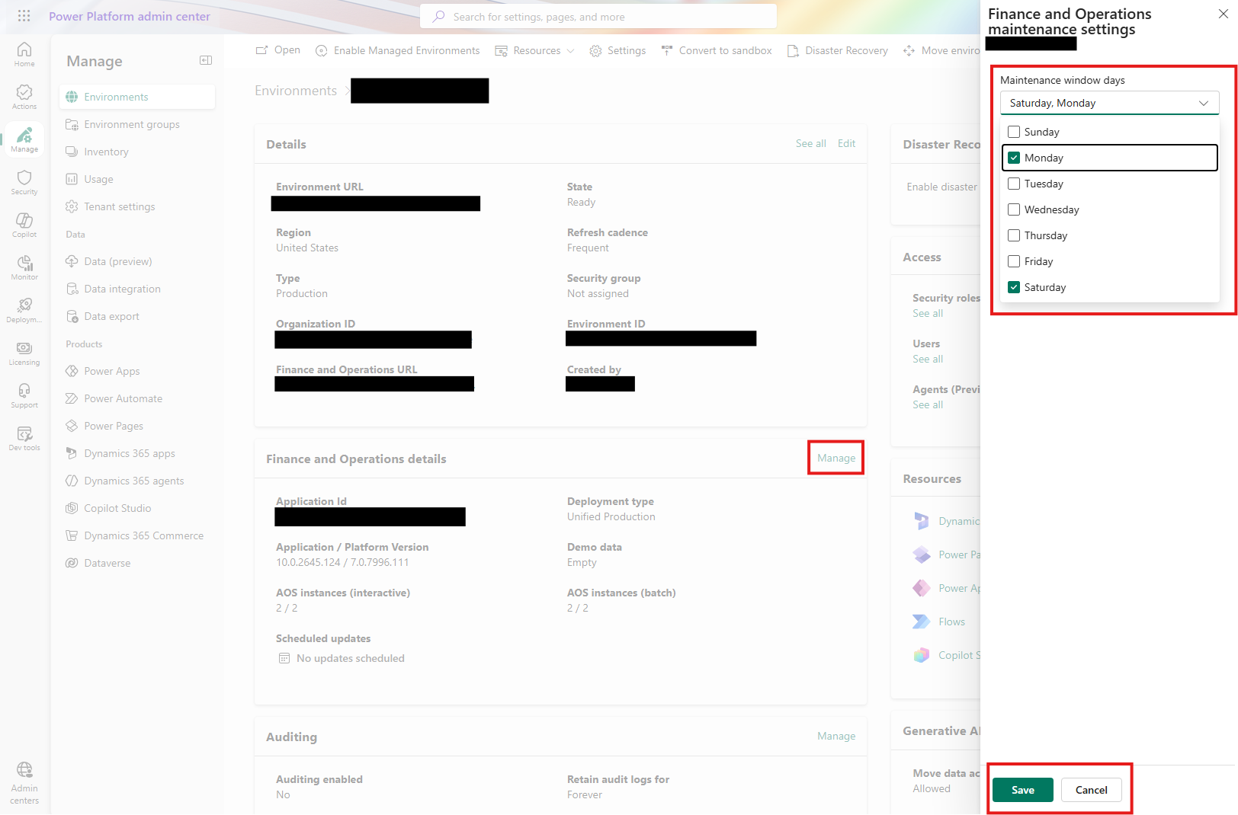Open Copilot in left rail
The image size is (1238, 815).
point(24,225)
